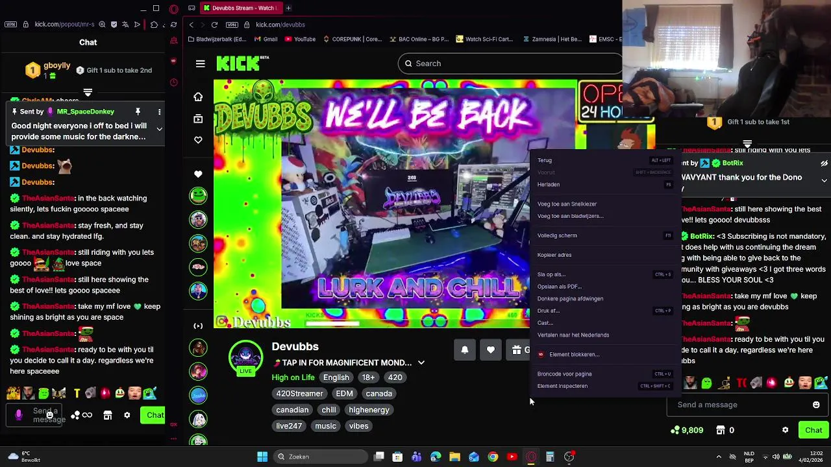Open the shop icon in right chat footer
Viewport: 831px width, 467px height.
click(721, 430)
